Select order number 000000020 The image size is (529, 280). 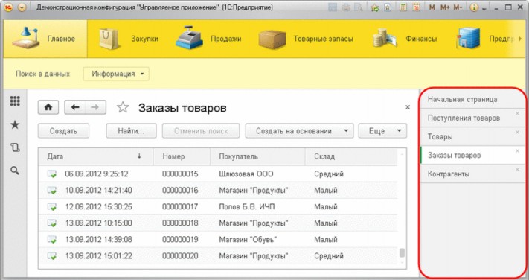[180, 256]
